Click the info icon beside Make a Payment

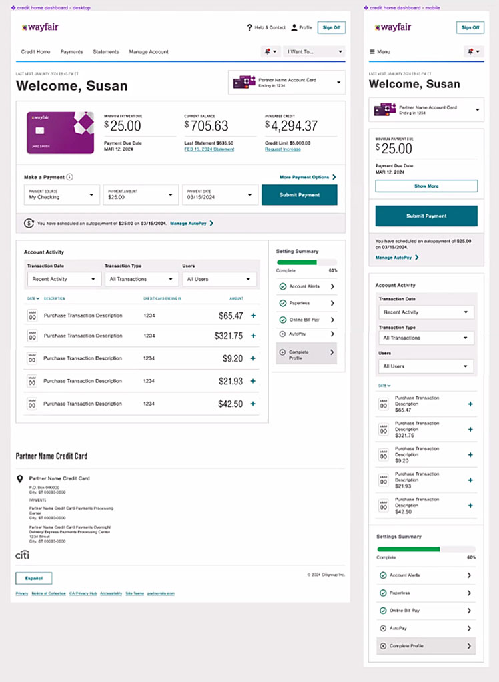[70, 177]
